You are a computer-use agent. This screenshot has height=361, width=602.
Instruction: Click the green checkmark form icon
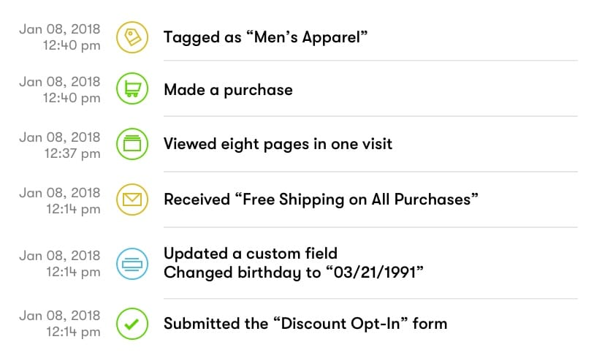click(132, 324)
